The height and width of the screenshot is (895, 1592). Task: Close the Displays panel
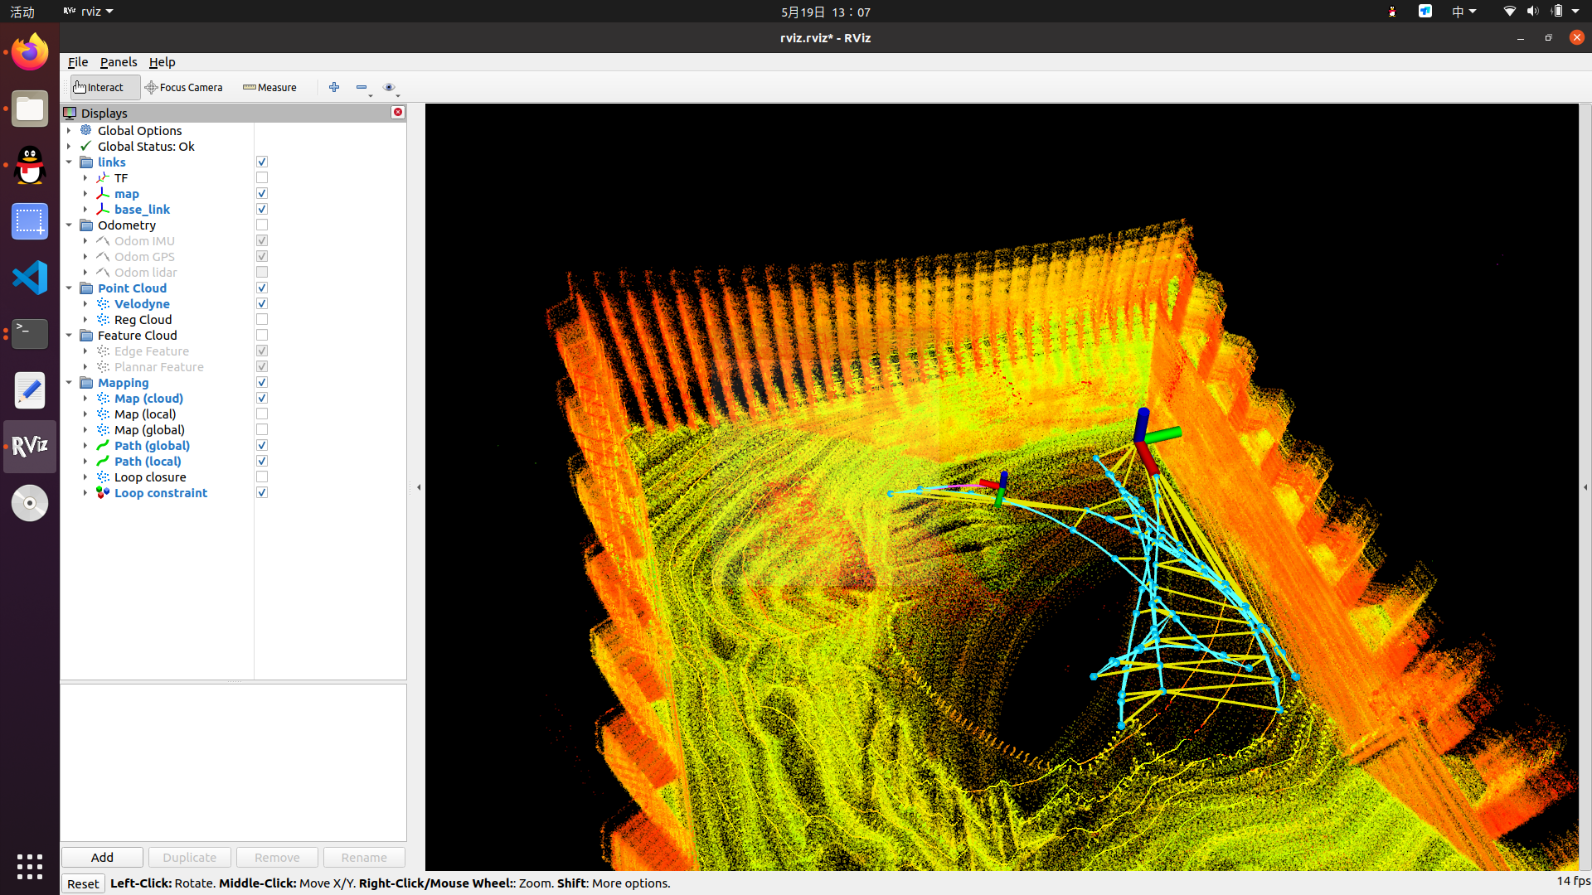pyautogui.click(x=398, y=112)
